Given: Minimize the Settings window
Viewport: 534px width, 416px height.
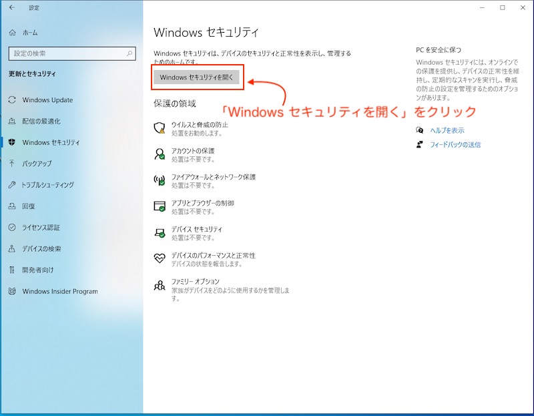Looking at the screenshot, I should coord(482,7).
